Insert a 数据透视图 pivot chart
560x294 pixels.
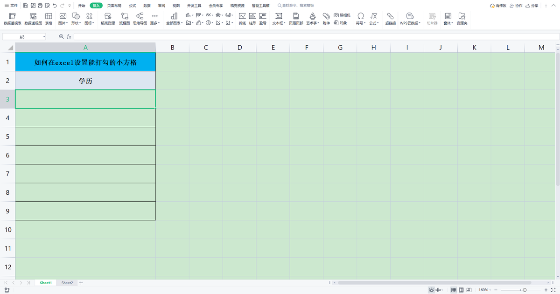coord(33,19)
